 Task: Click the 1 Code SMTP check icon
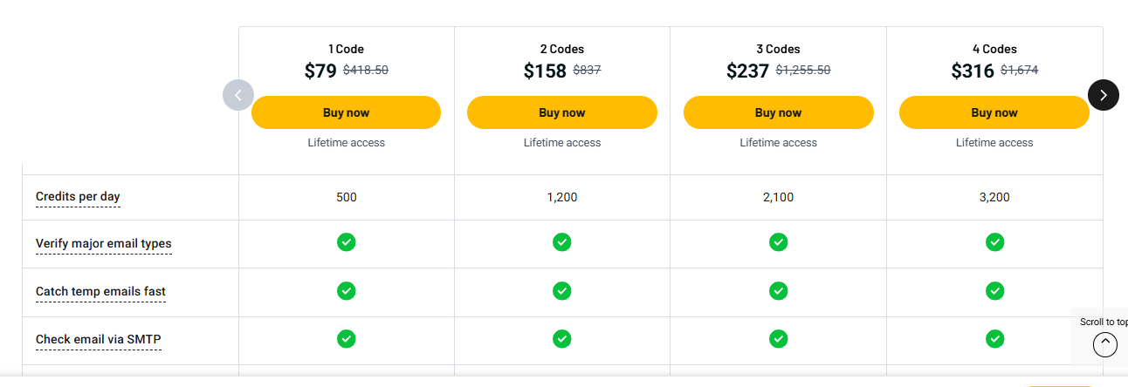pyautogui.click(x=346, y=338)
